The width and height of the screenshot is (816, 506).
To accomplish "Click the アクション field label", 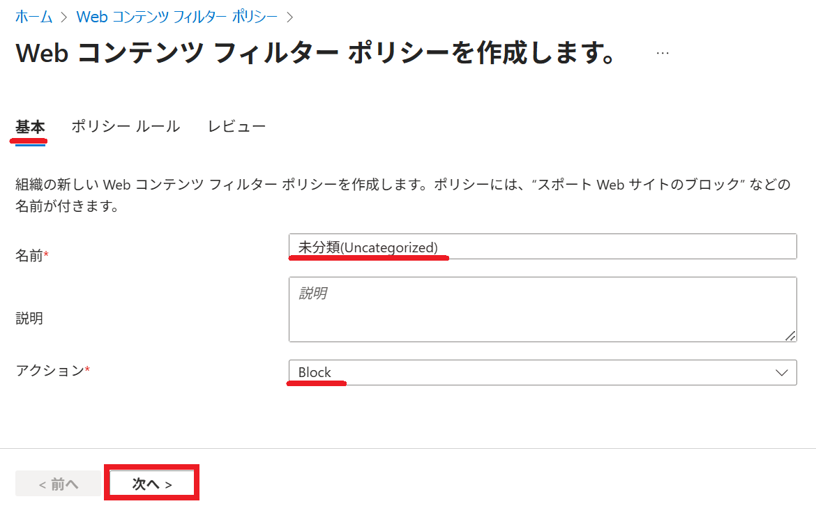I will point(50,370).
